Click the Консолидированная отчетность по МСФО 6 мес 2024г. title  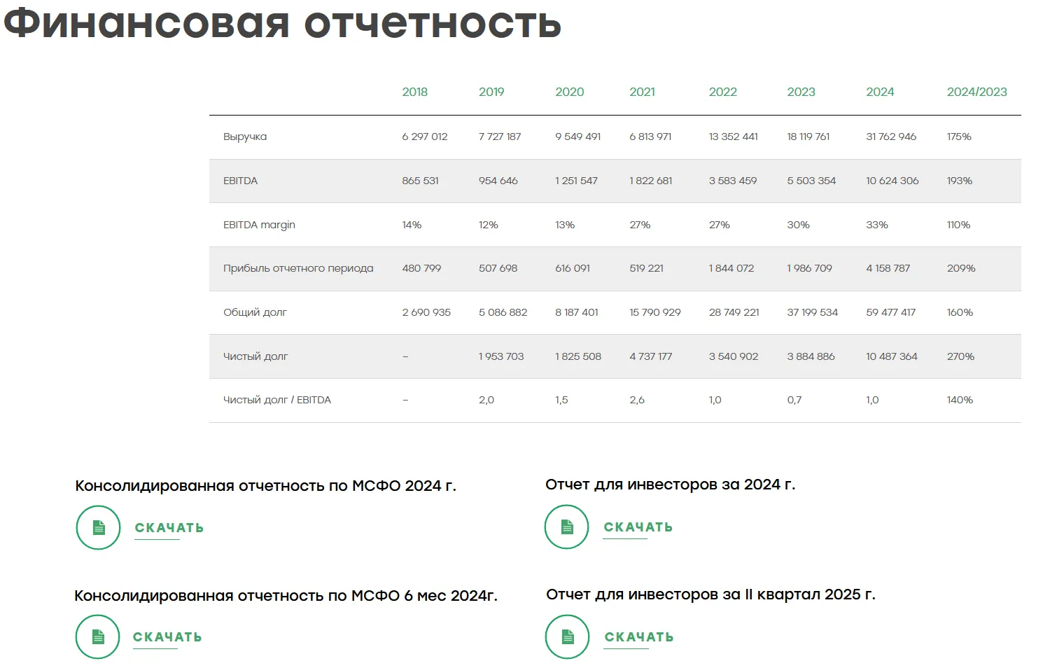pyautogui.click(x=286, y=596)
